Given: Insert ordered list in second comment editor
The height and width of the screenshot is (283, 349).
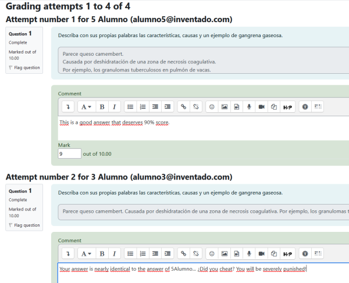Looking at the screenshot, I should click(x=143, y=254).
